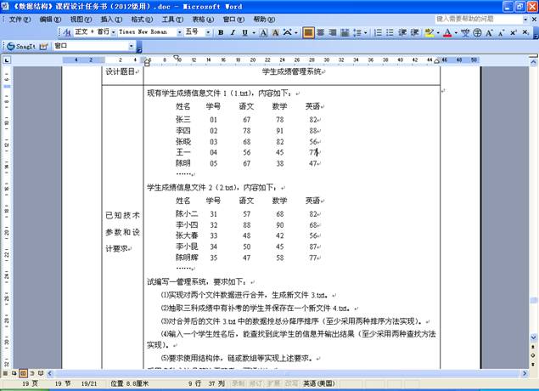Apply the red font color
The height and width of the screenshot is (391, 539).
coord(447,32)
